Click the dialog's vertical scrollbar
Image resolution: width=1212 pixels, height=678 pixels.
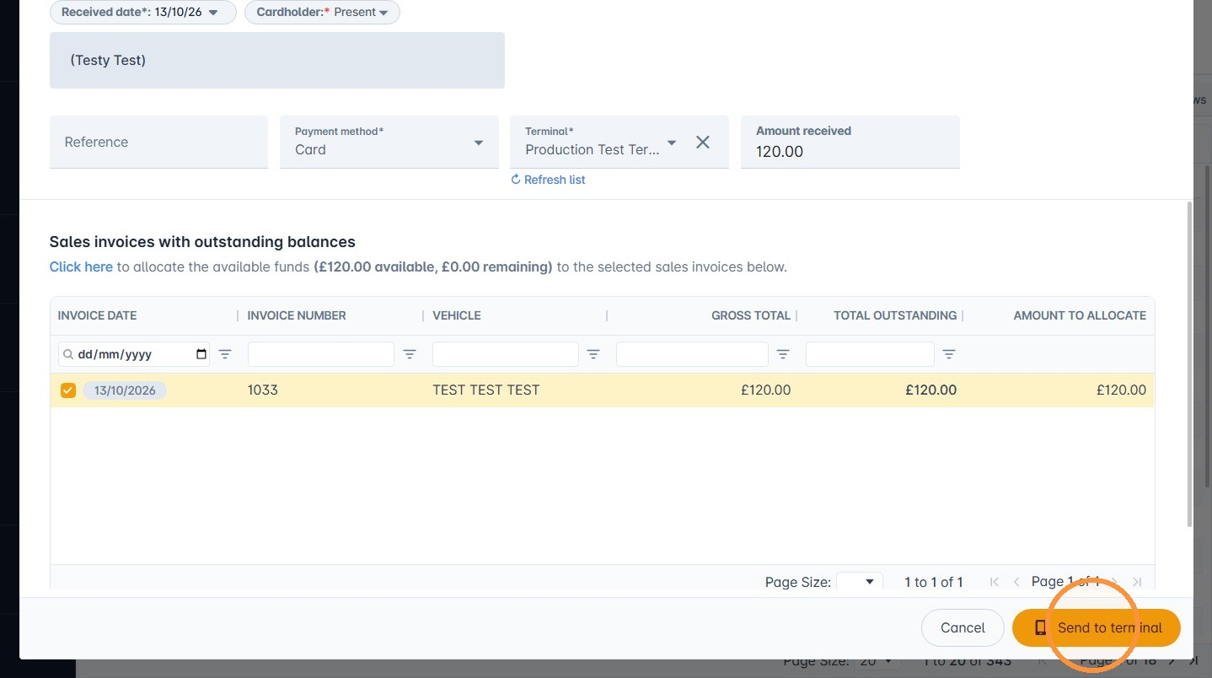click(1189, 364)
